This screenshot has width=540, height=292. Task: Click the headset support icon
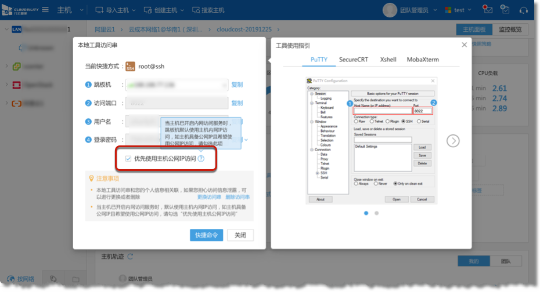(x=524, y=10)
